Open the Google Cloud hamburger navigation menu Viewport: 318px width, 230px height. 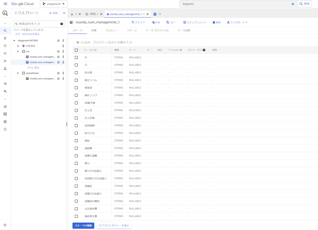pyautogui.click(x=5, y=4)
